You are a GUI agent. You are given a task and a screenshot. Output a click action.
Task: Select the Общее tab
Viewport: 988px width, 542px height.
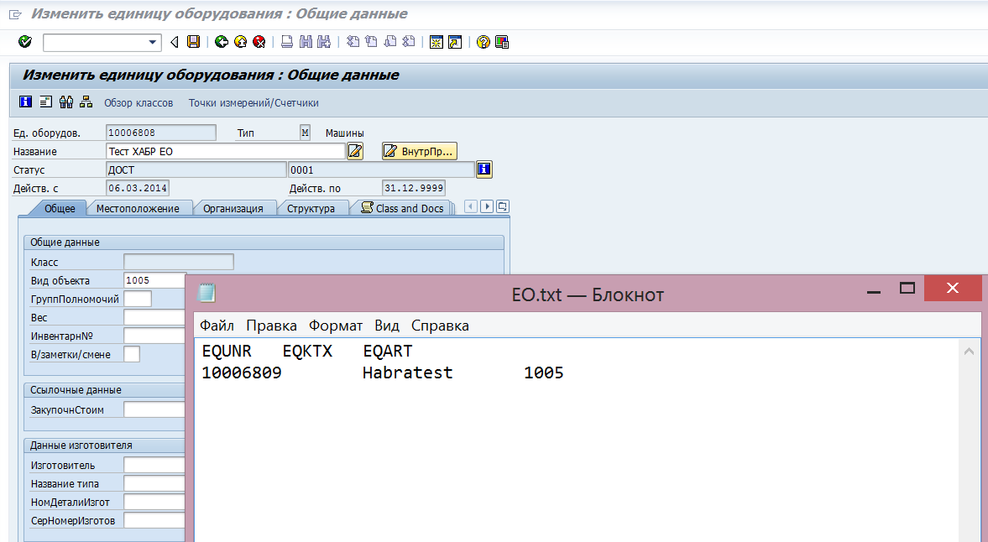click(x=60, y=208)
